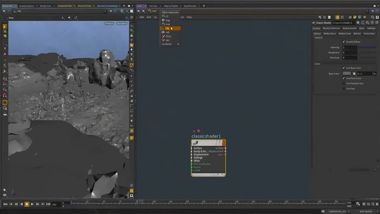Stop playback using the yellow button

pyautogui.click(x=27, y=204)
